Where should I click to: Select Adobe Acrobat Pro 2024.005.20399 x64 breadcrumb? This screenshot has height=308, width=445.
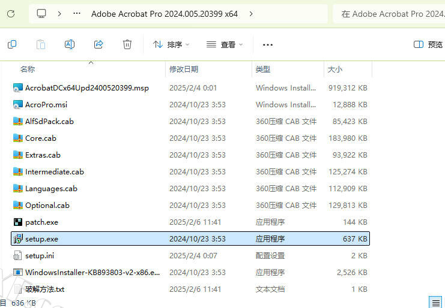pyautogui.click(x=165, y=14)
